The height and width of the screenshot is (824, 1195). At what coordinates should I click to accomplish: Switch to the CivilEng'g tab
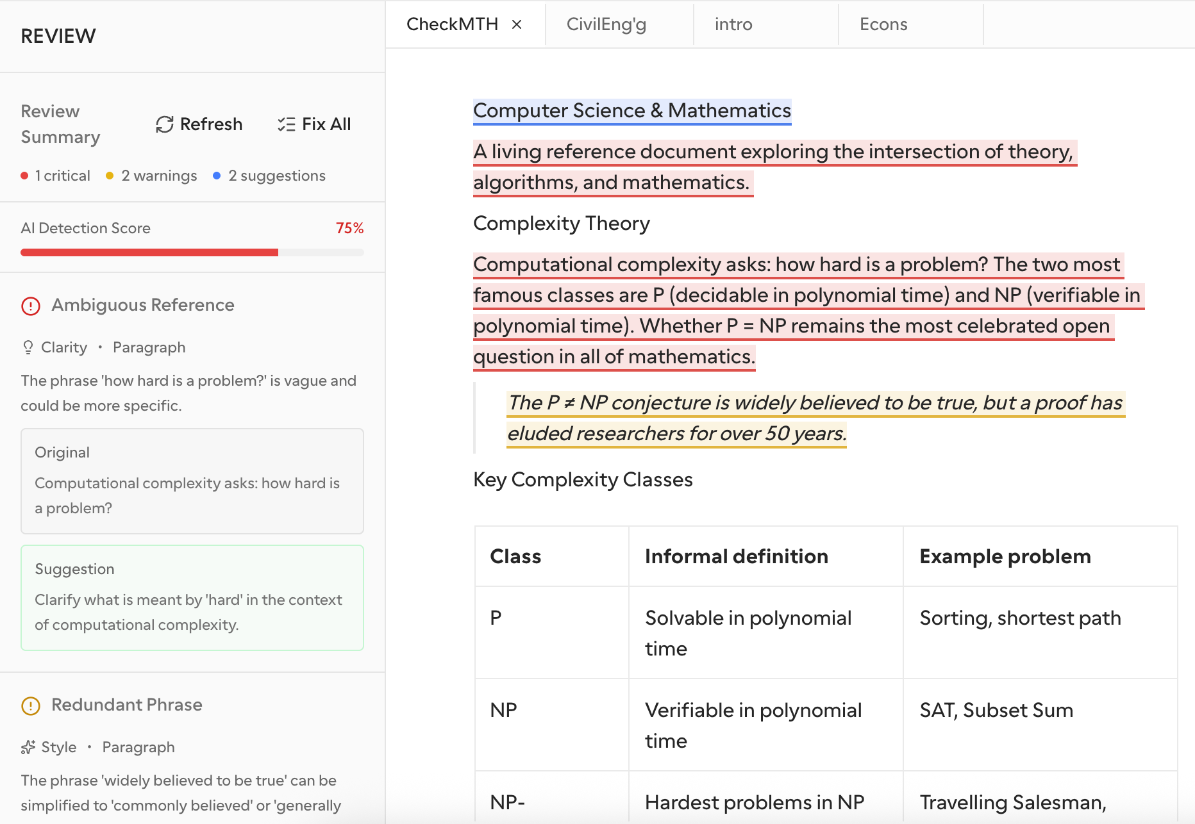pos(606,24)
